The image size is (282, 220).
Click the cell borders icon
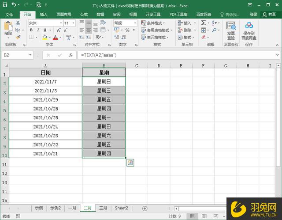click(31, 37)
